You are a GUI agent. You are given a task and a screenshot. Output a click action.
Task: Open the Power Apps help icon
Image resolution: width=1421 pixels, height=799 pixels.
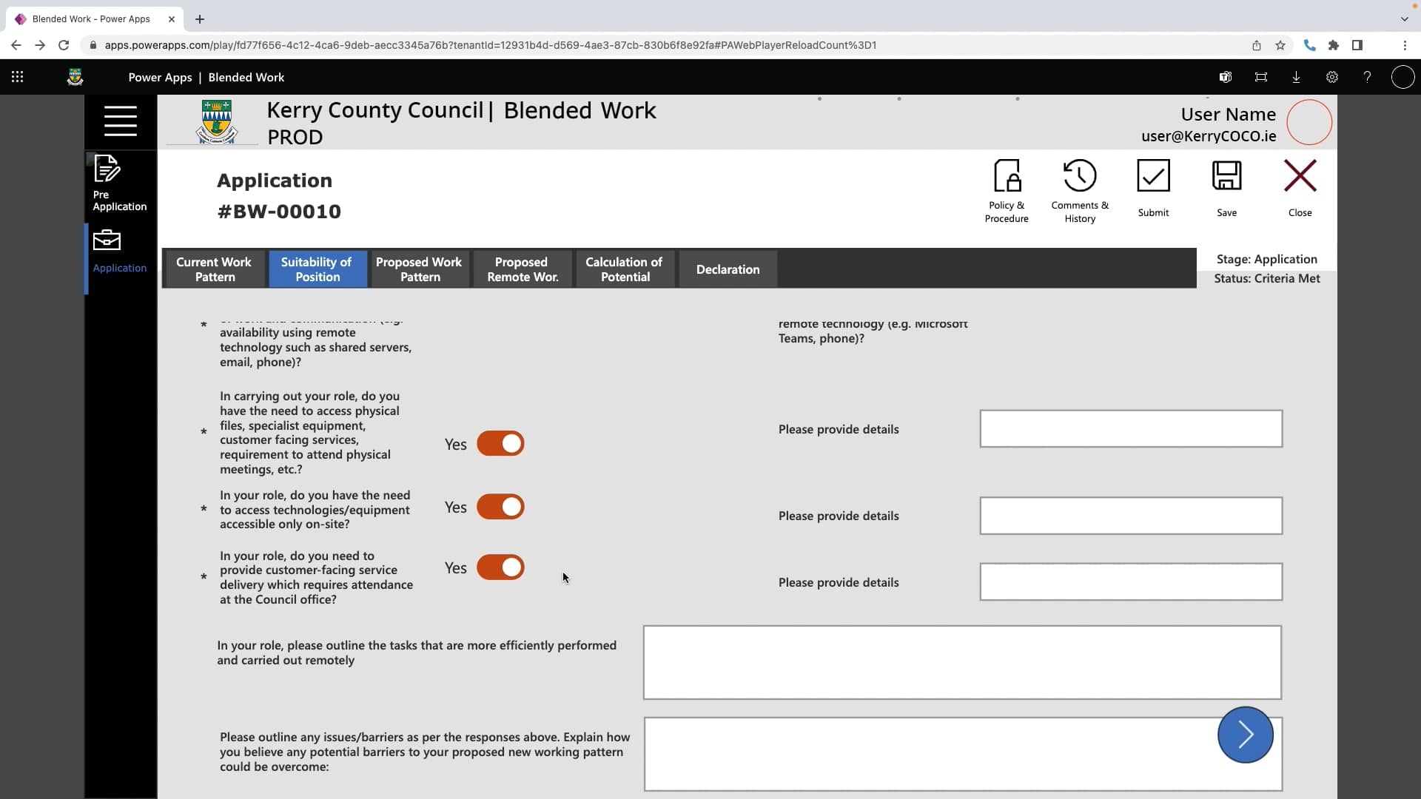[1367, 77]
